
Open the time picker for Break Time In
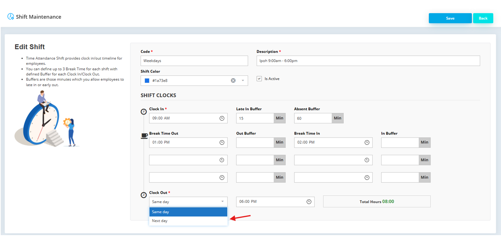[x=367, y=142]
